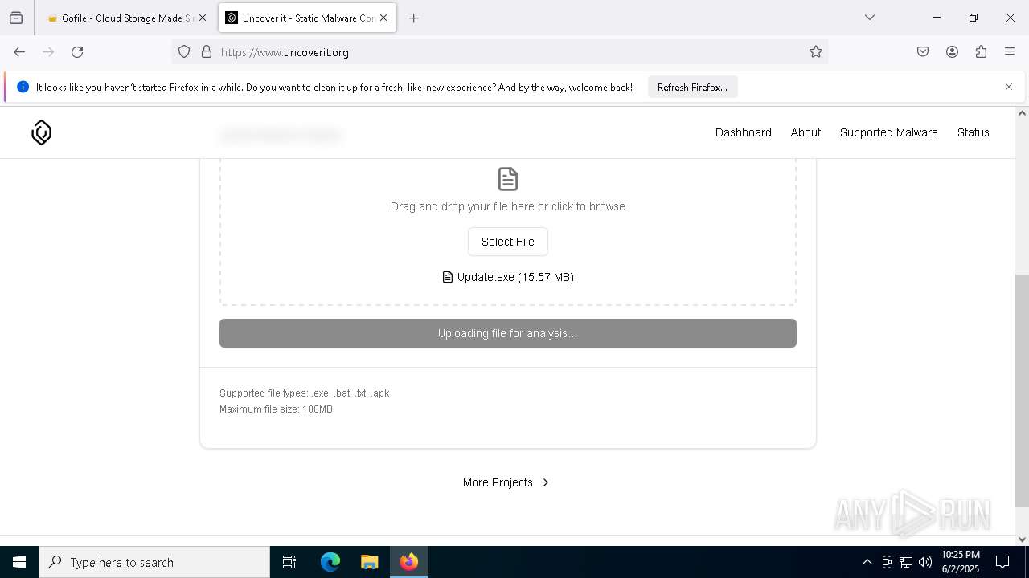Click Refresh Firefox button
This screenshot has width=1029, height=578.
(692, 87)
